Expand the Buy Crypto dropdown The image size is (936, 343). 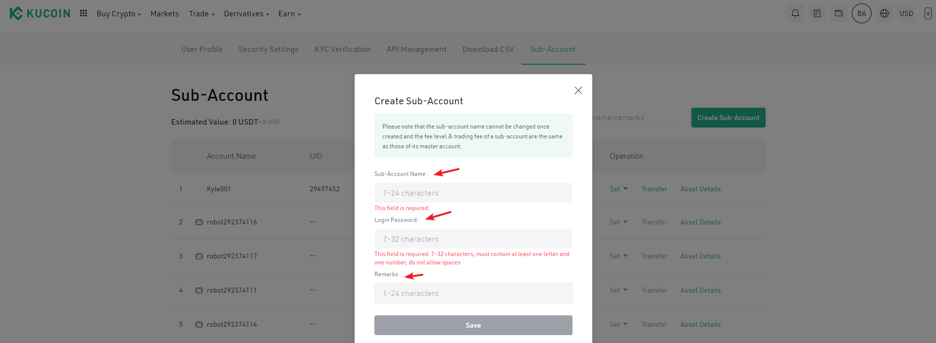[119, 14]
